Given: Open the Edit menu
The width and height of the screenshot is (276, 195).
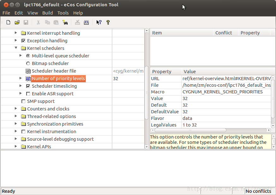Looking at the screenshot, I should [19, 13].
